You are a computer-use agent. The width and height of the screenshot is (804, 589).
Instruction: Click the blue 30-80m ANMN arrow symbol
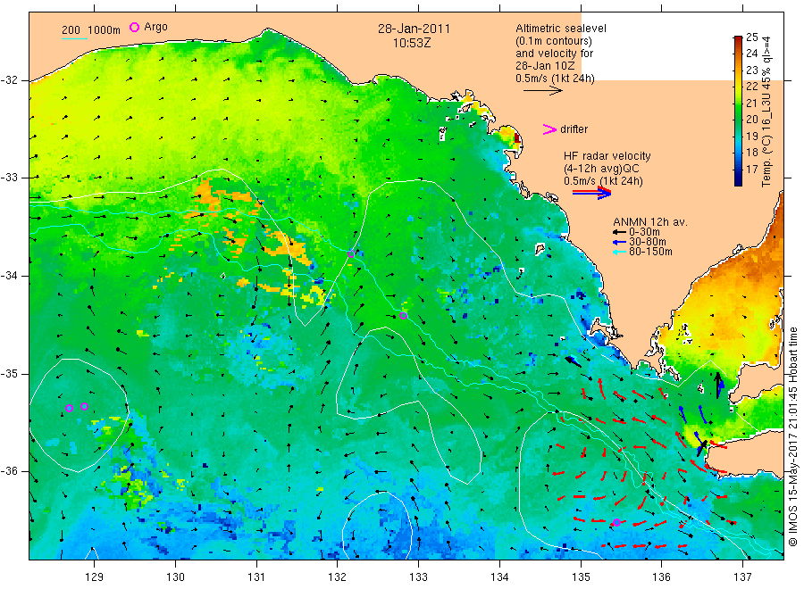pyautogui.click(x=619, y=242)
